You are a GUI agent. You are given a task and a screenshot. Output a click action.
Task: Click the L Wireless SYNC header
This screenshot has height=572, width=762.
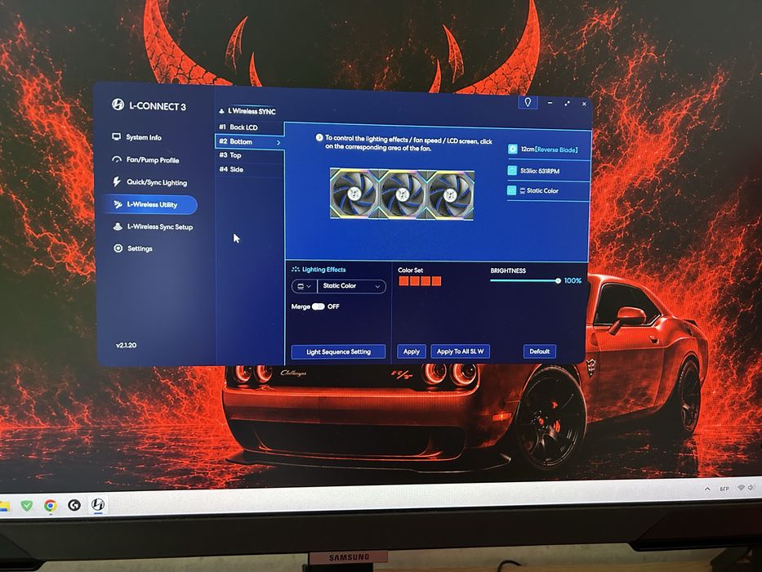coord(247,111)
